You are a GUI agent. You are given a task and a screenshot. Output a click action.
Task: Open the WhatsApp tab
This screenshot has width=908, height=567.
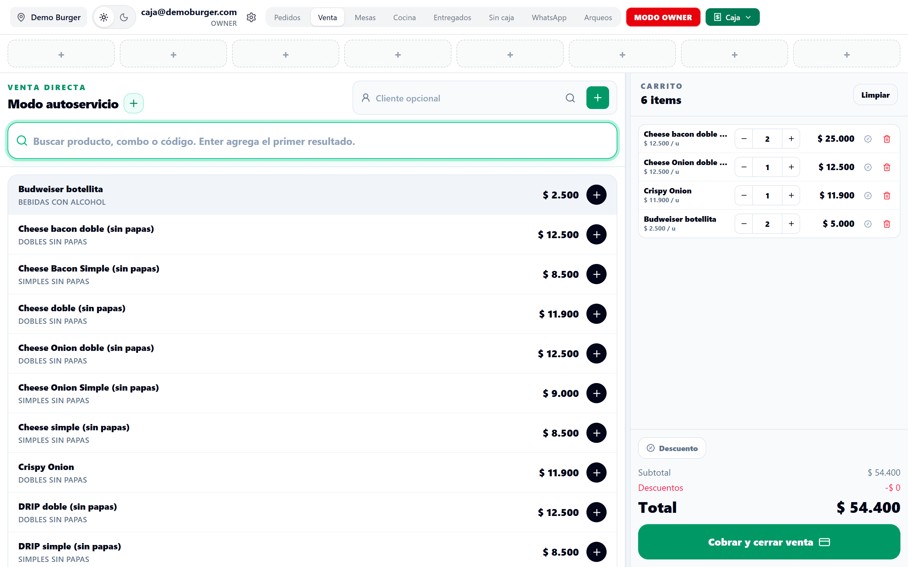click(549, 17)
